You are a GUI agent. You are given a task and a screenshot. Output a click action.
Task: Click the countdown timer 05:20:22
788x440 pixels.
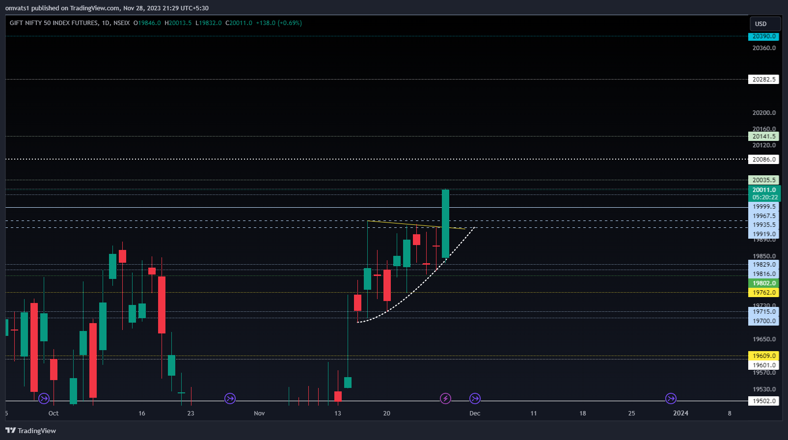(x=764, y=197)
